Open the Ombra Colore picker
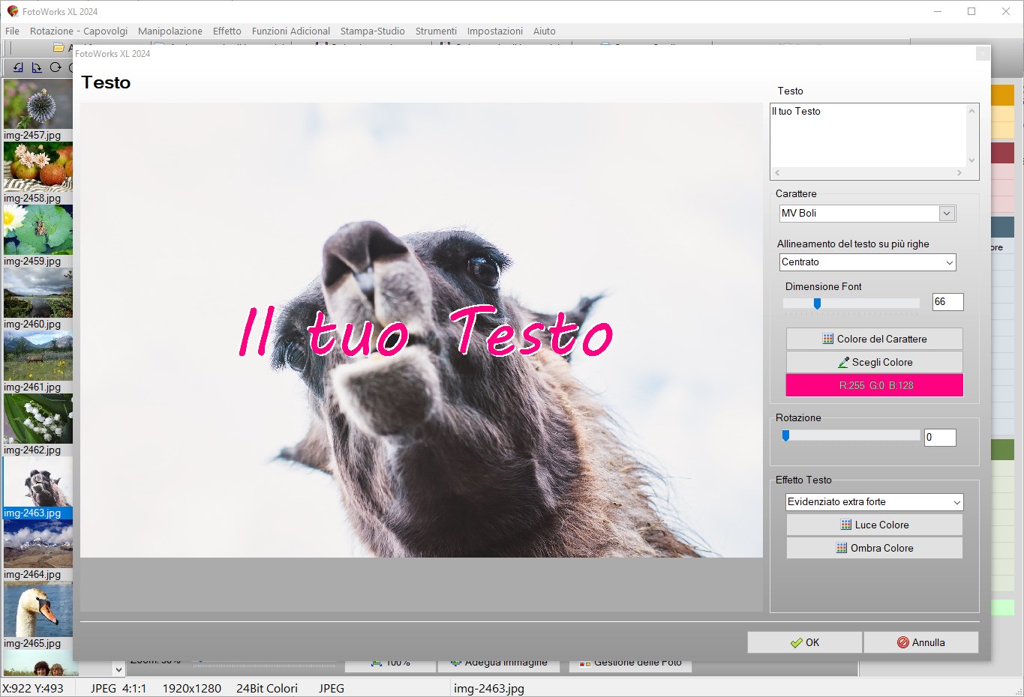 (874, 548)
